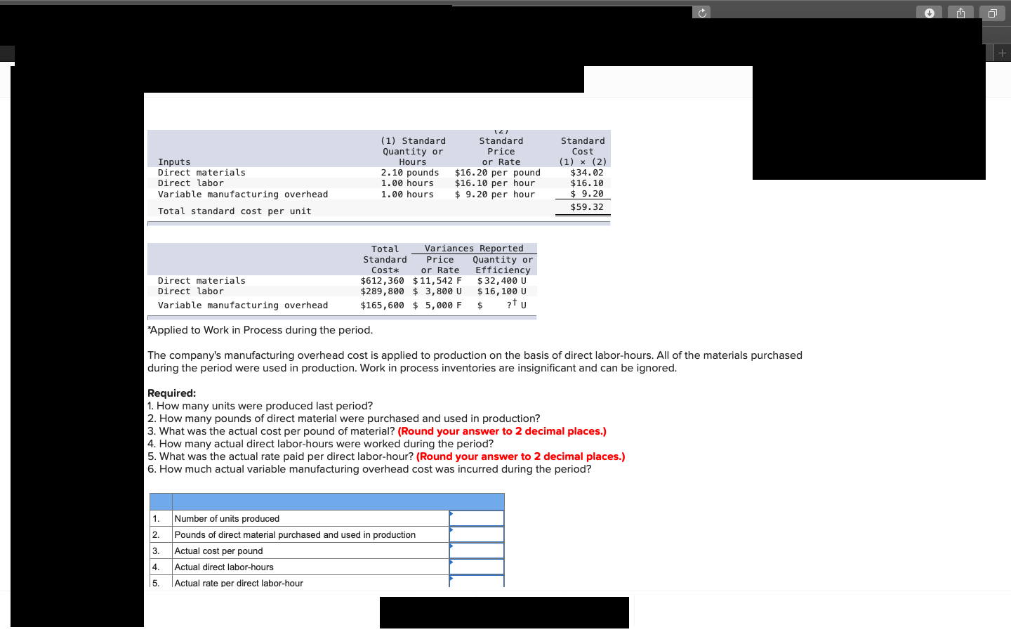Reload the current webpage

pos(701,12)
